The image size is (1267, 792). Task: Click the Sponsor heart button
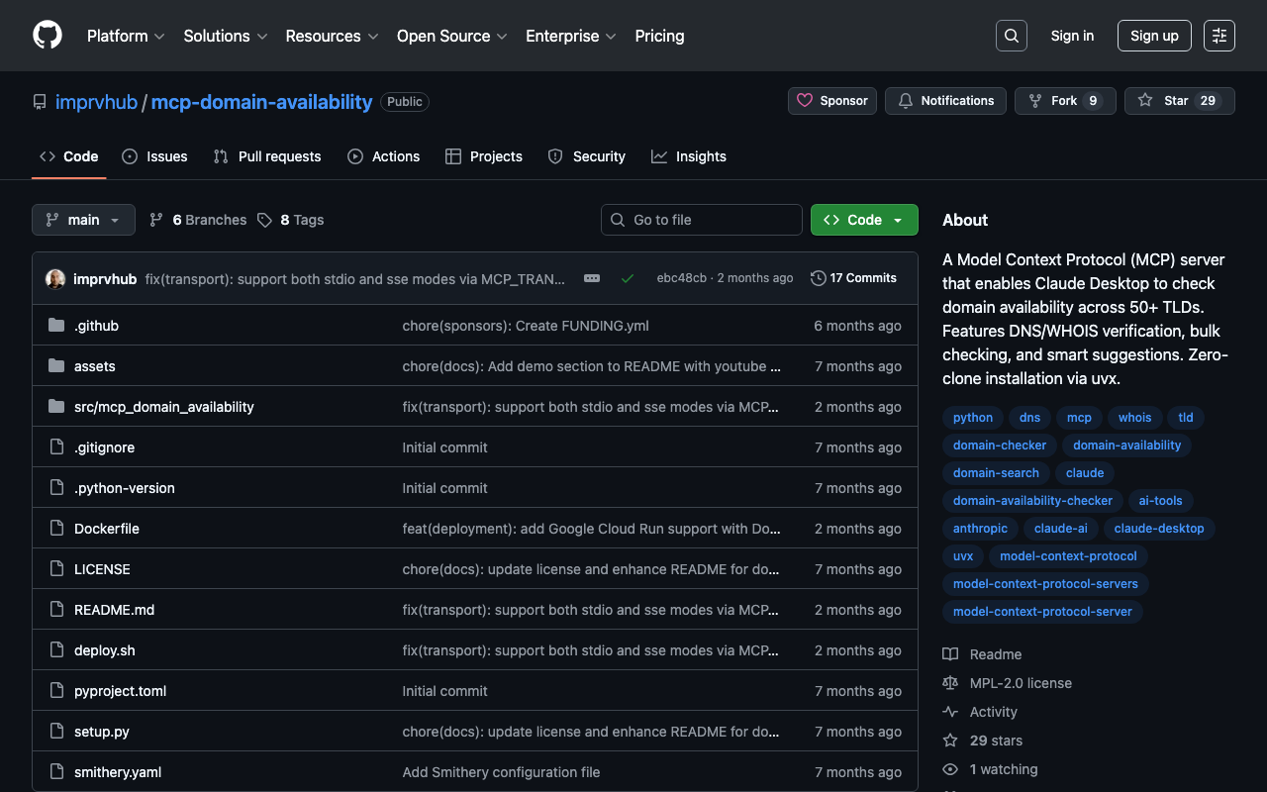[832, 101]
